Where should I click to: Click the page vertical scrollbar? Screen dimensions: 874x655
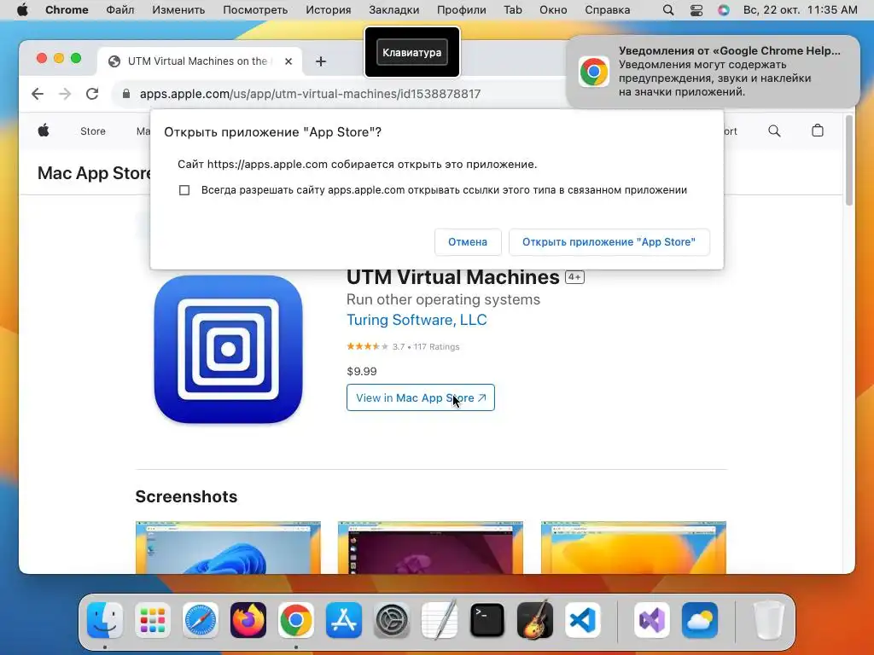point(849,161)
